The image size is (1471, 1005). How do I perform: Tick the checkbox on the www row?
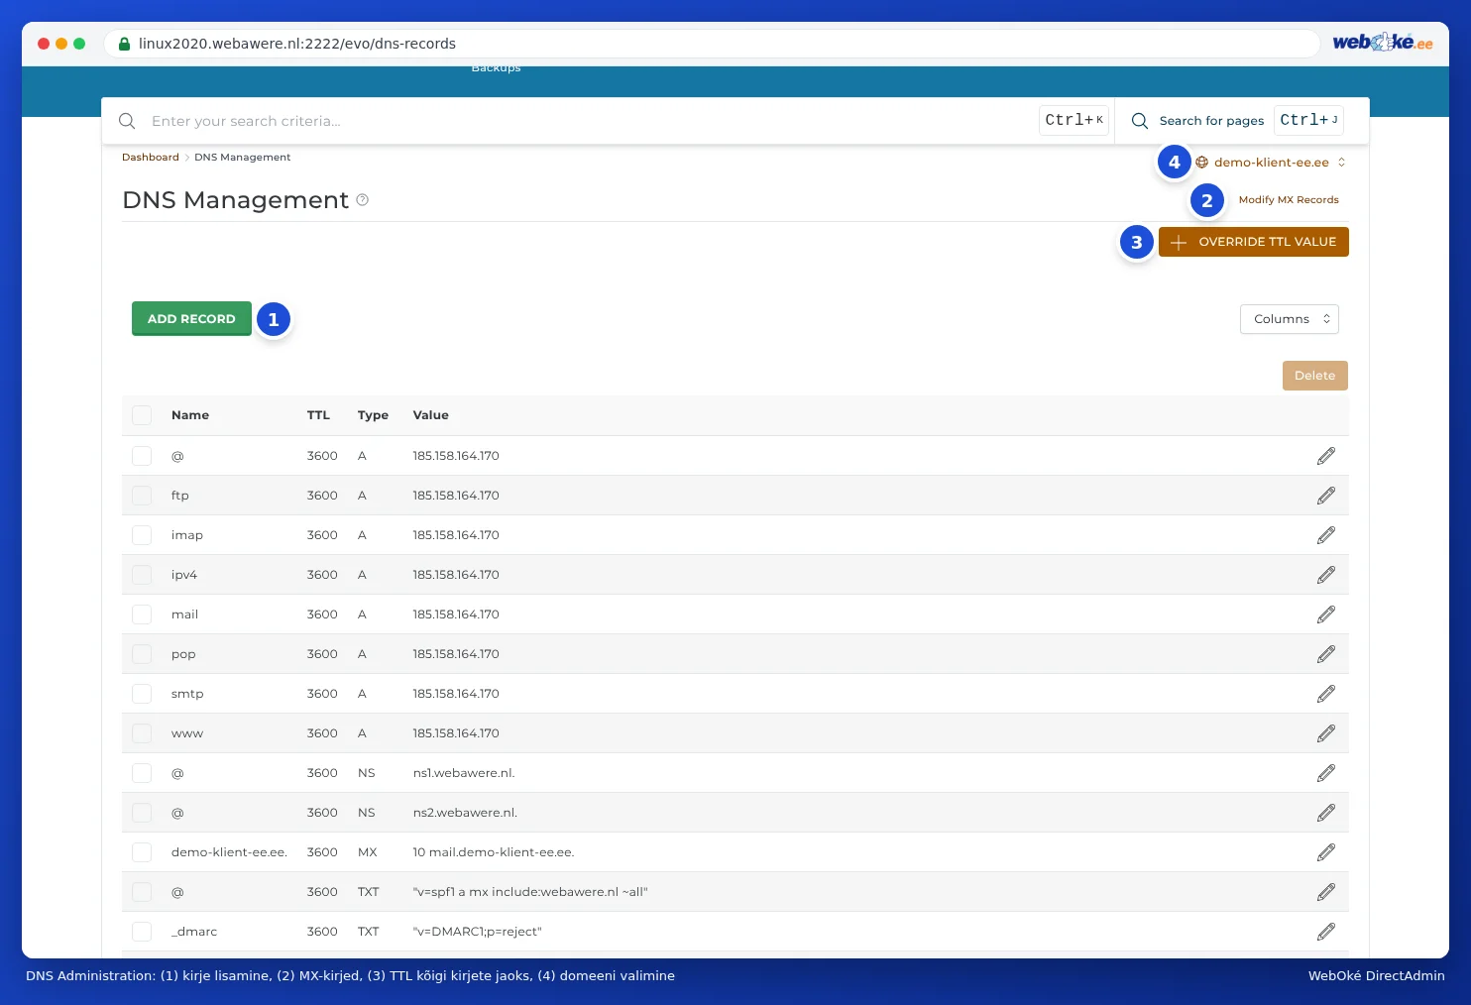pyautogui.click(x=142, y=733)
